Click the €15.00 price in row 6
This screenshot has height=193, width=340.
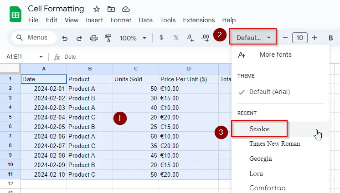coord(189,127)
